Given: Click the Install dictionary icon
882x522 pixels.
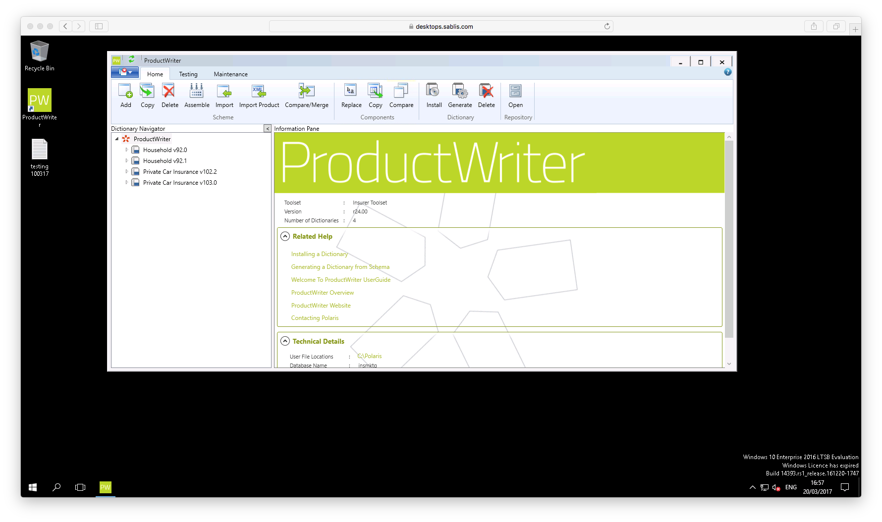Looking at the screenshot, I should (434, 92).
